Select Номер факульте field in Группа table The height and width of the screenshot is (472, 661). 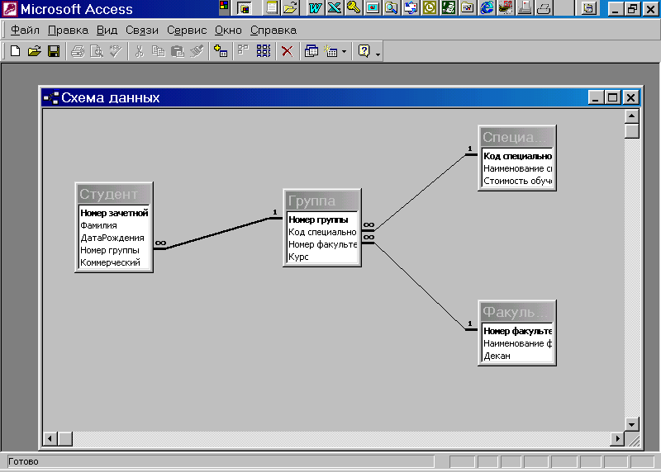(322, 244)
